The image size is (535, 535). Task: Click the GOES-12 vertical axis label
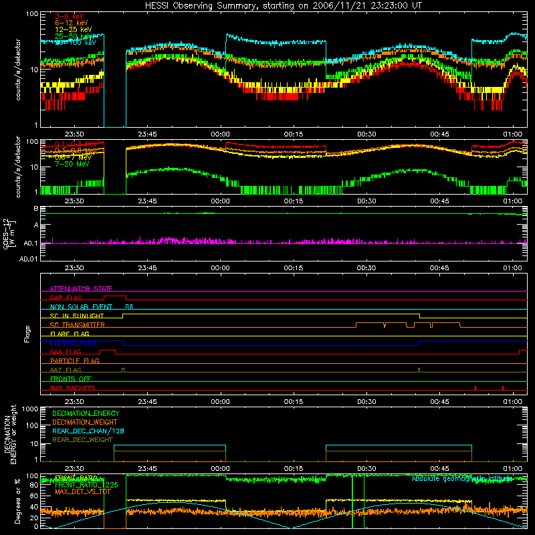pyautogui.click(x=9, y=233)
